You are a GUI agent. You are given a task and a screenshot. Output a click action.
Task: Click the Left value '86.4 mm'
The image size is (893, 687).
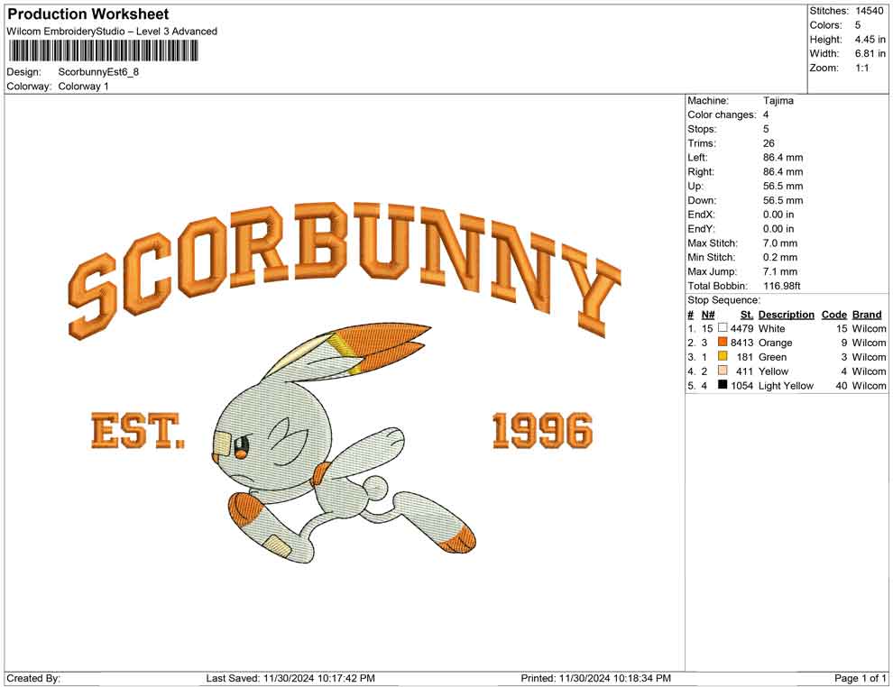[783, 157]
